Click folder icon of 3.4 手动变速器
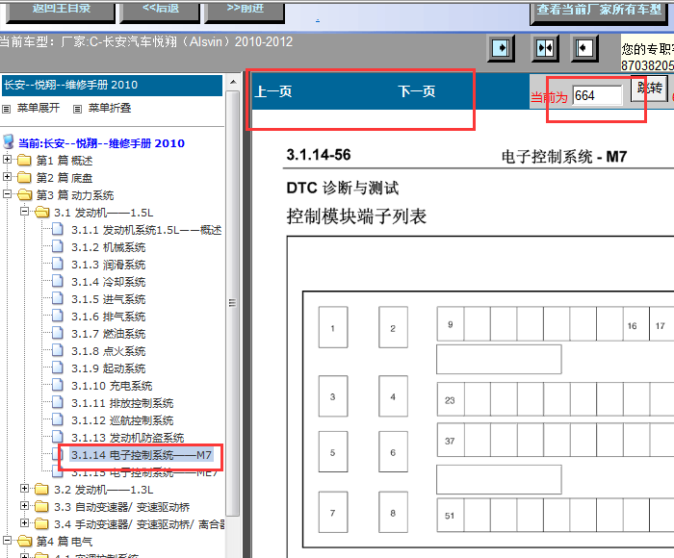The image size is (674, 558). pyautogui.click(x=41, y=523)
